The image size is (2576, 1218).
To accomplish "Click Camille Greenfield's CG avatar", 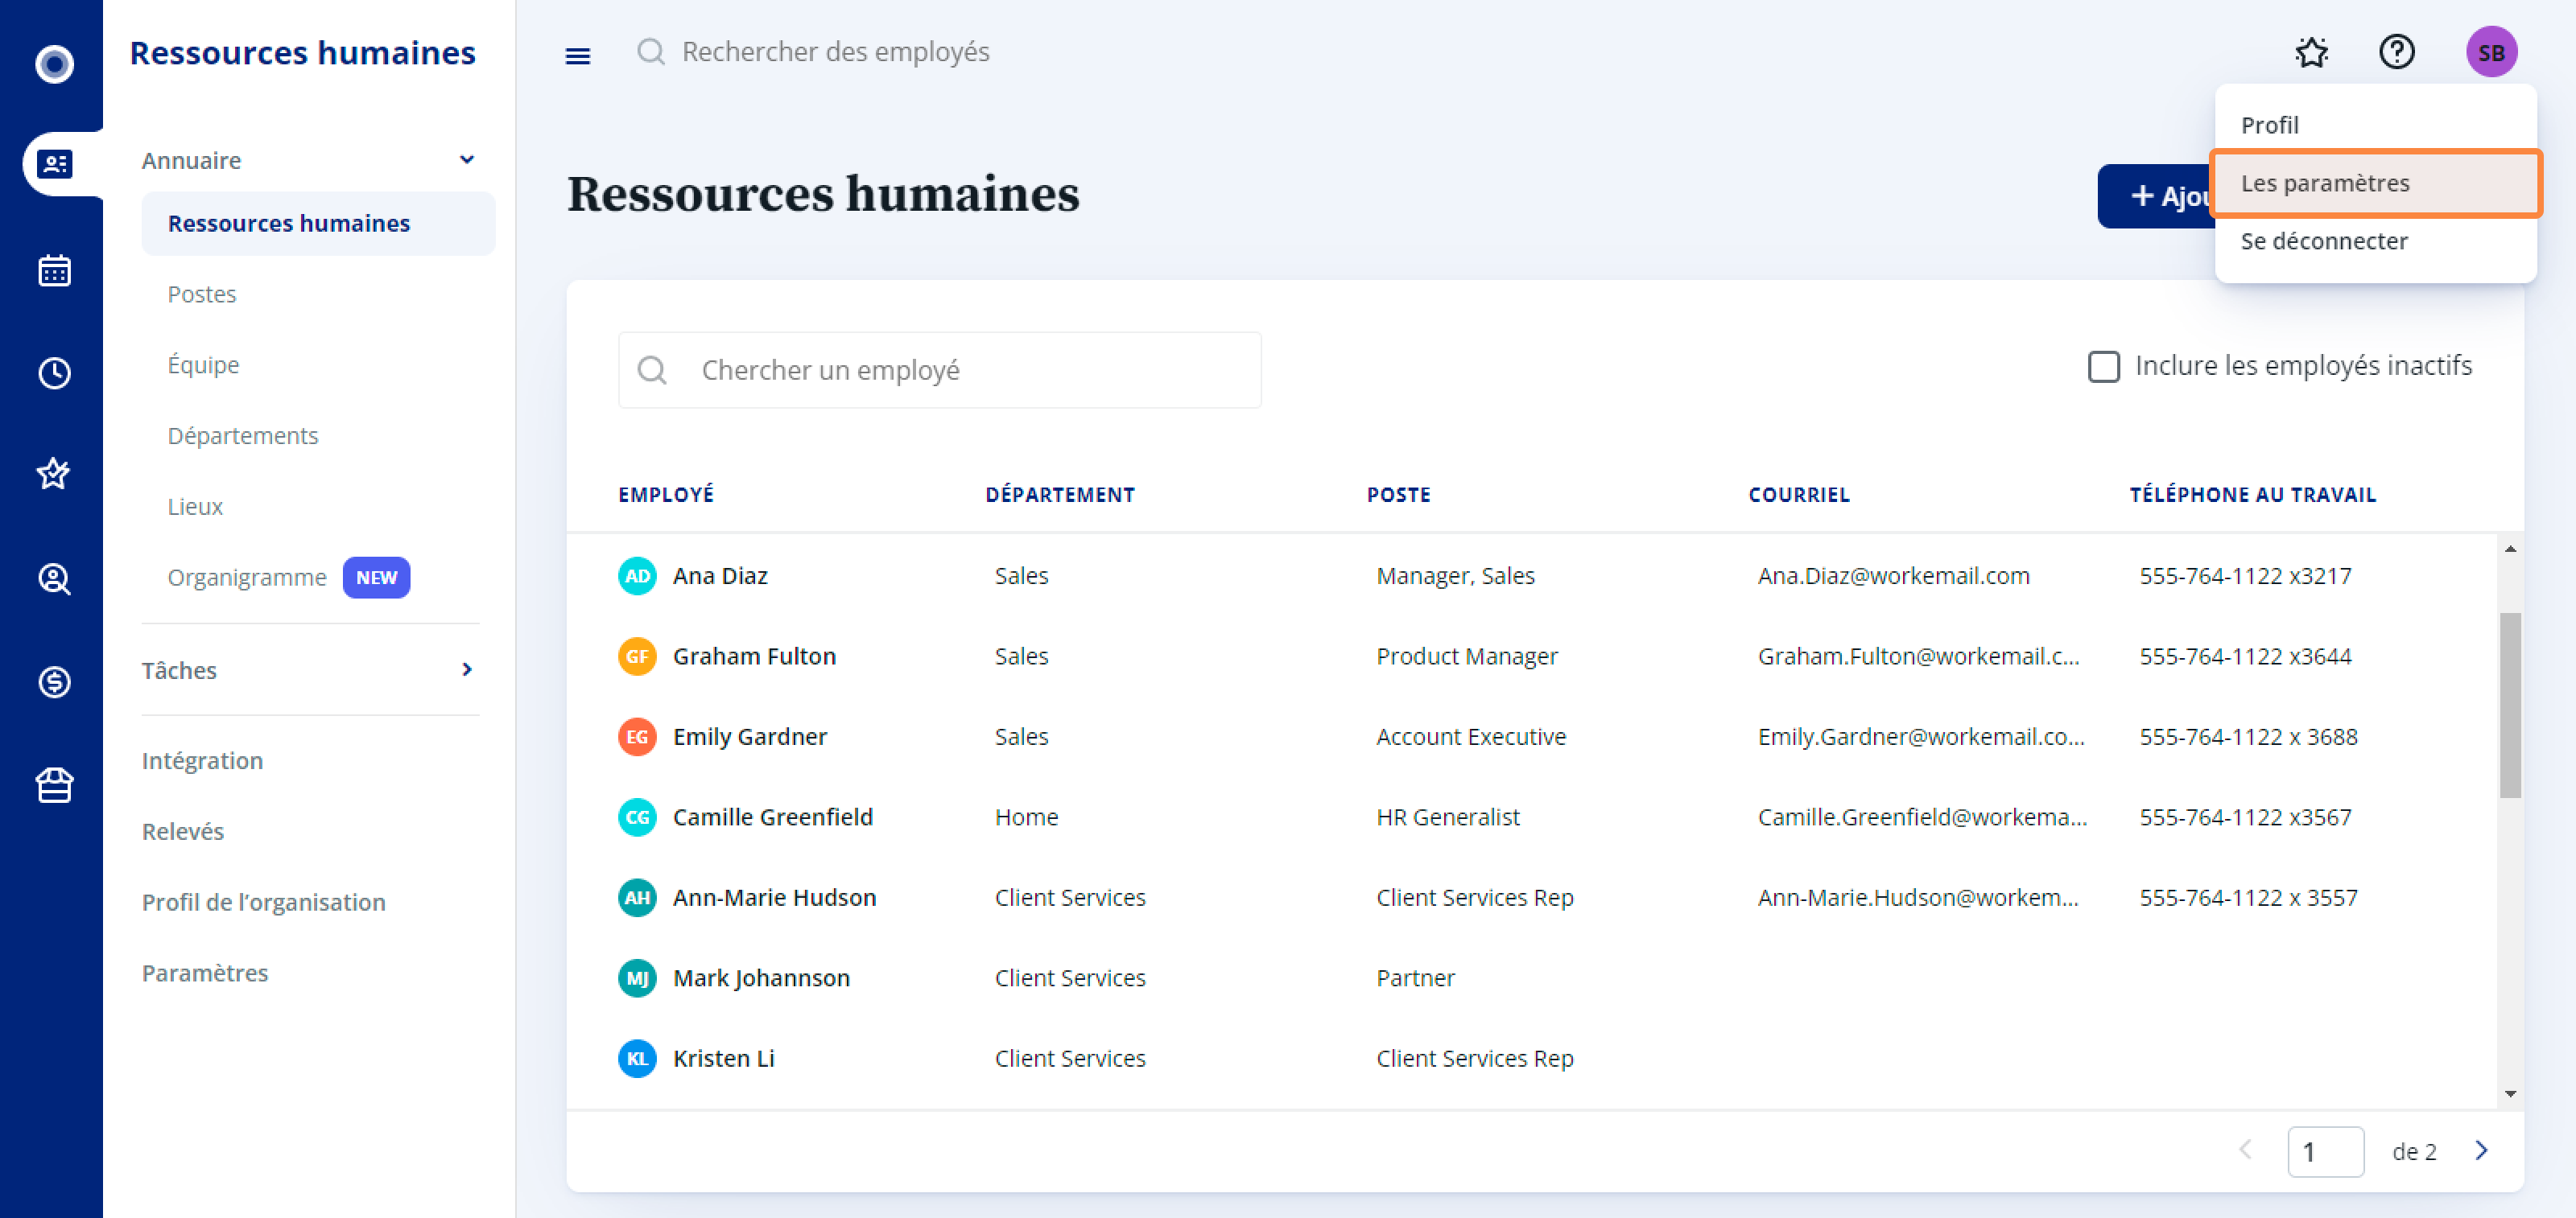I will point(637,817).
